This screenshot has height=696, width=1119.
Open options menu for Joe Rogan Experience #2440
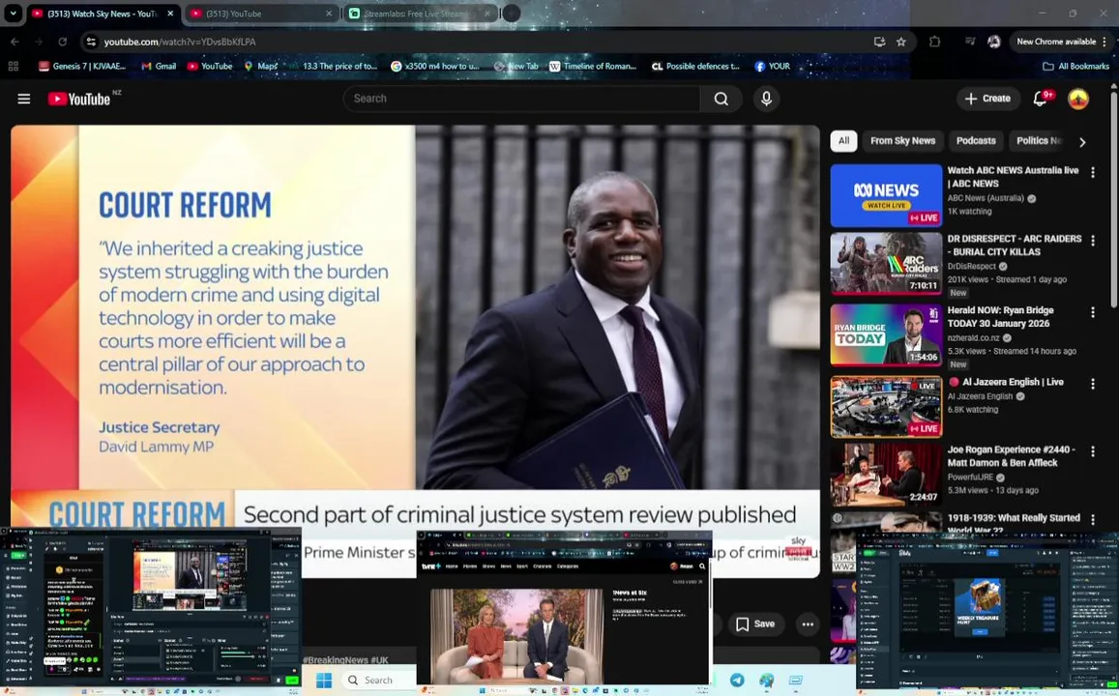pyautogui.click(x=1093, y=451)
